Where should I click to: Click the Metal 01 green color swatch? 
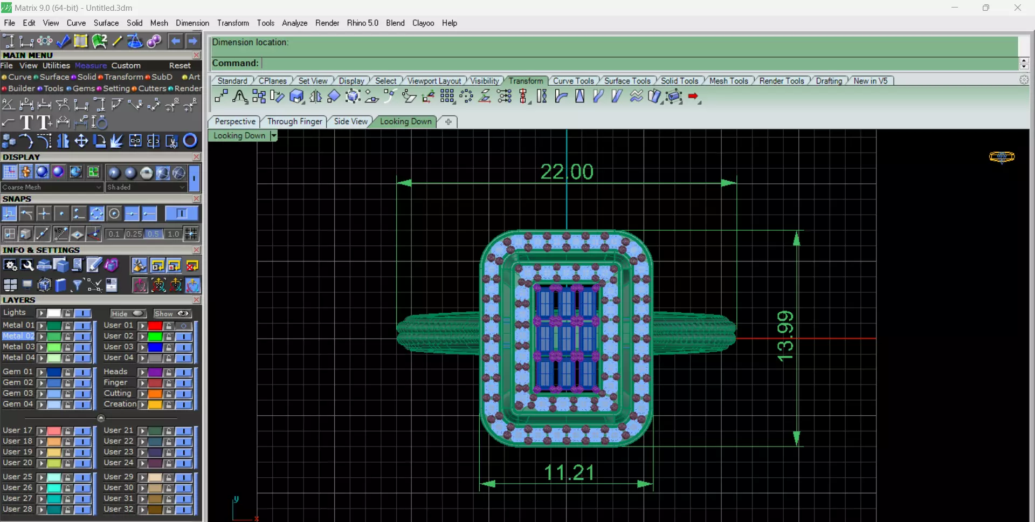[54, 326]
